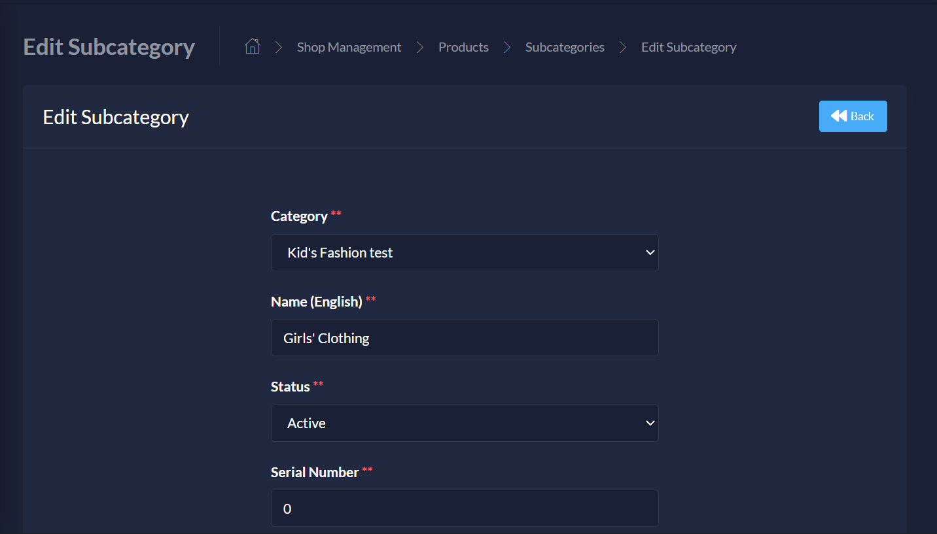Open the Status dropdown set to Active

[x=465, y=423]
